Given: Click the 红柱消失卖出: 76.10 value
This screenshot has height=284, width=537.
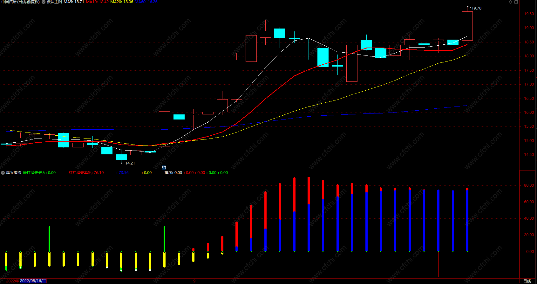Looking at the screenshot, I should point(86,173).
